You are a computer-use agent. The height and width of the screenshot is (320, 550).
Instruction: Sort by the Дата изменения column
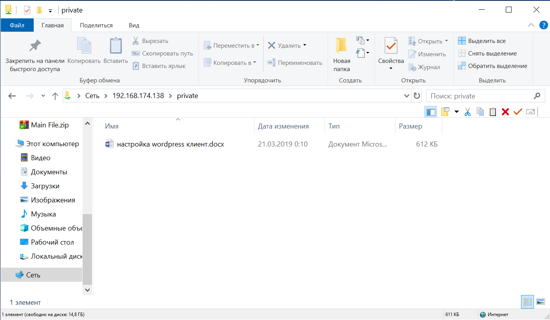point(283,126)
